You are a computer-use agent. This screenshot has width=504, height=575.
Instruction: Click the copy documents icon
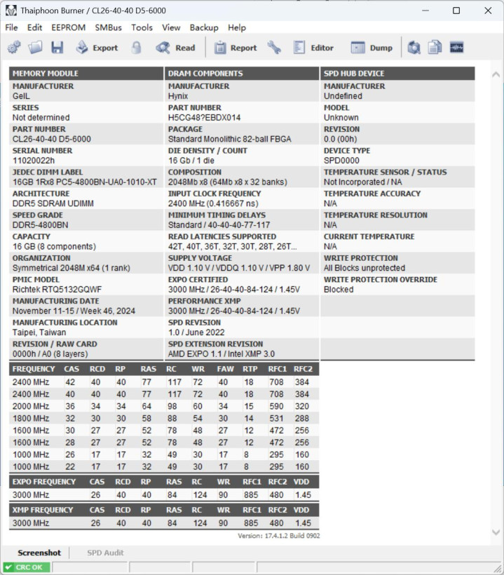pyautogui.click(x=435, y=48)
